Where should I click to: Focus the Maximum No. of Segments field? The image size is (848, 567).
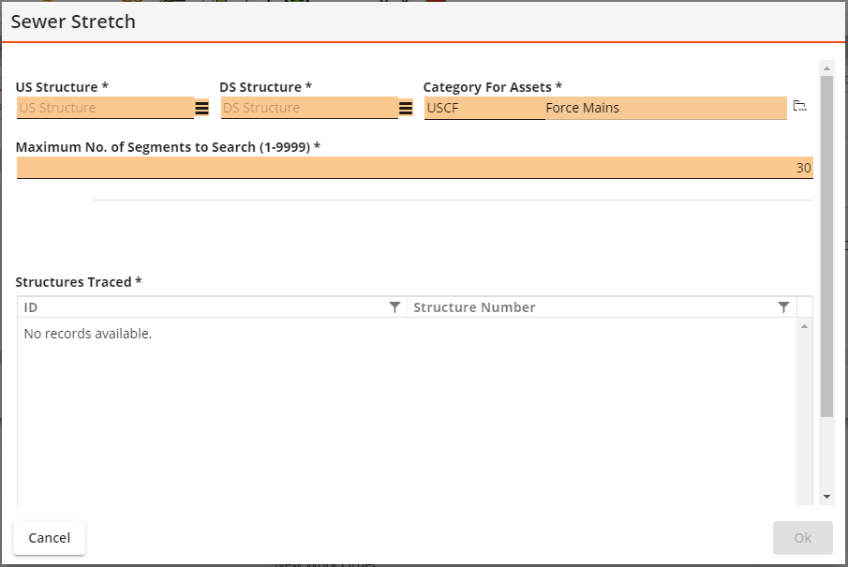[415, 168]
